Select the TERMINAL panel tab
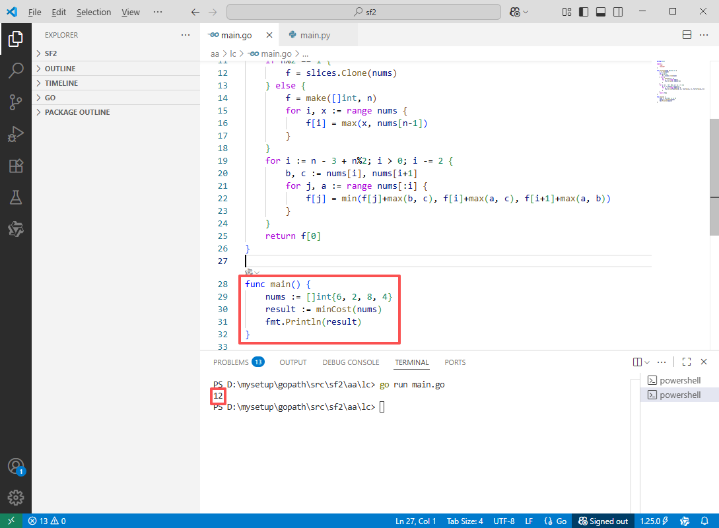 [412, 362]
